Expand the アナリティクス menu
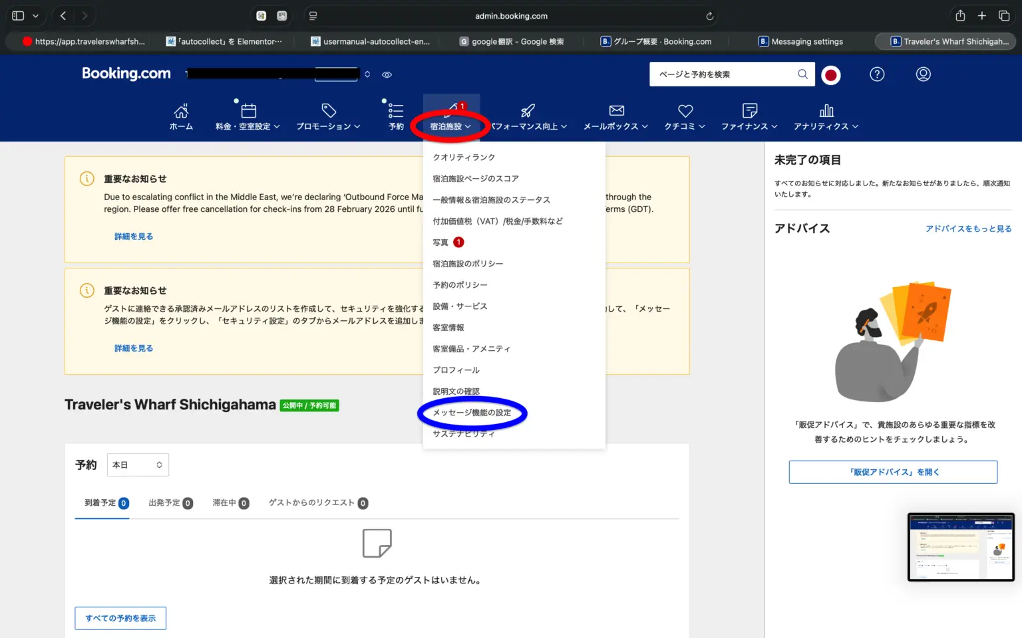The image size is (1022, 638). 826,126
